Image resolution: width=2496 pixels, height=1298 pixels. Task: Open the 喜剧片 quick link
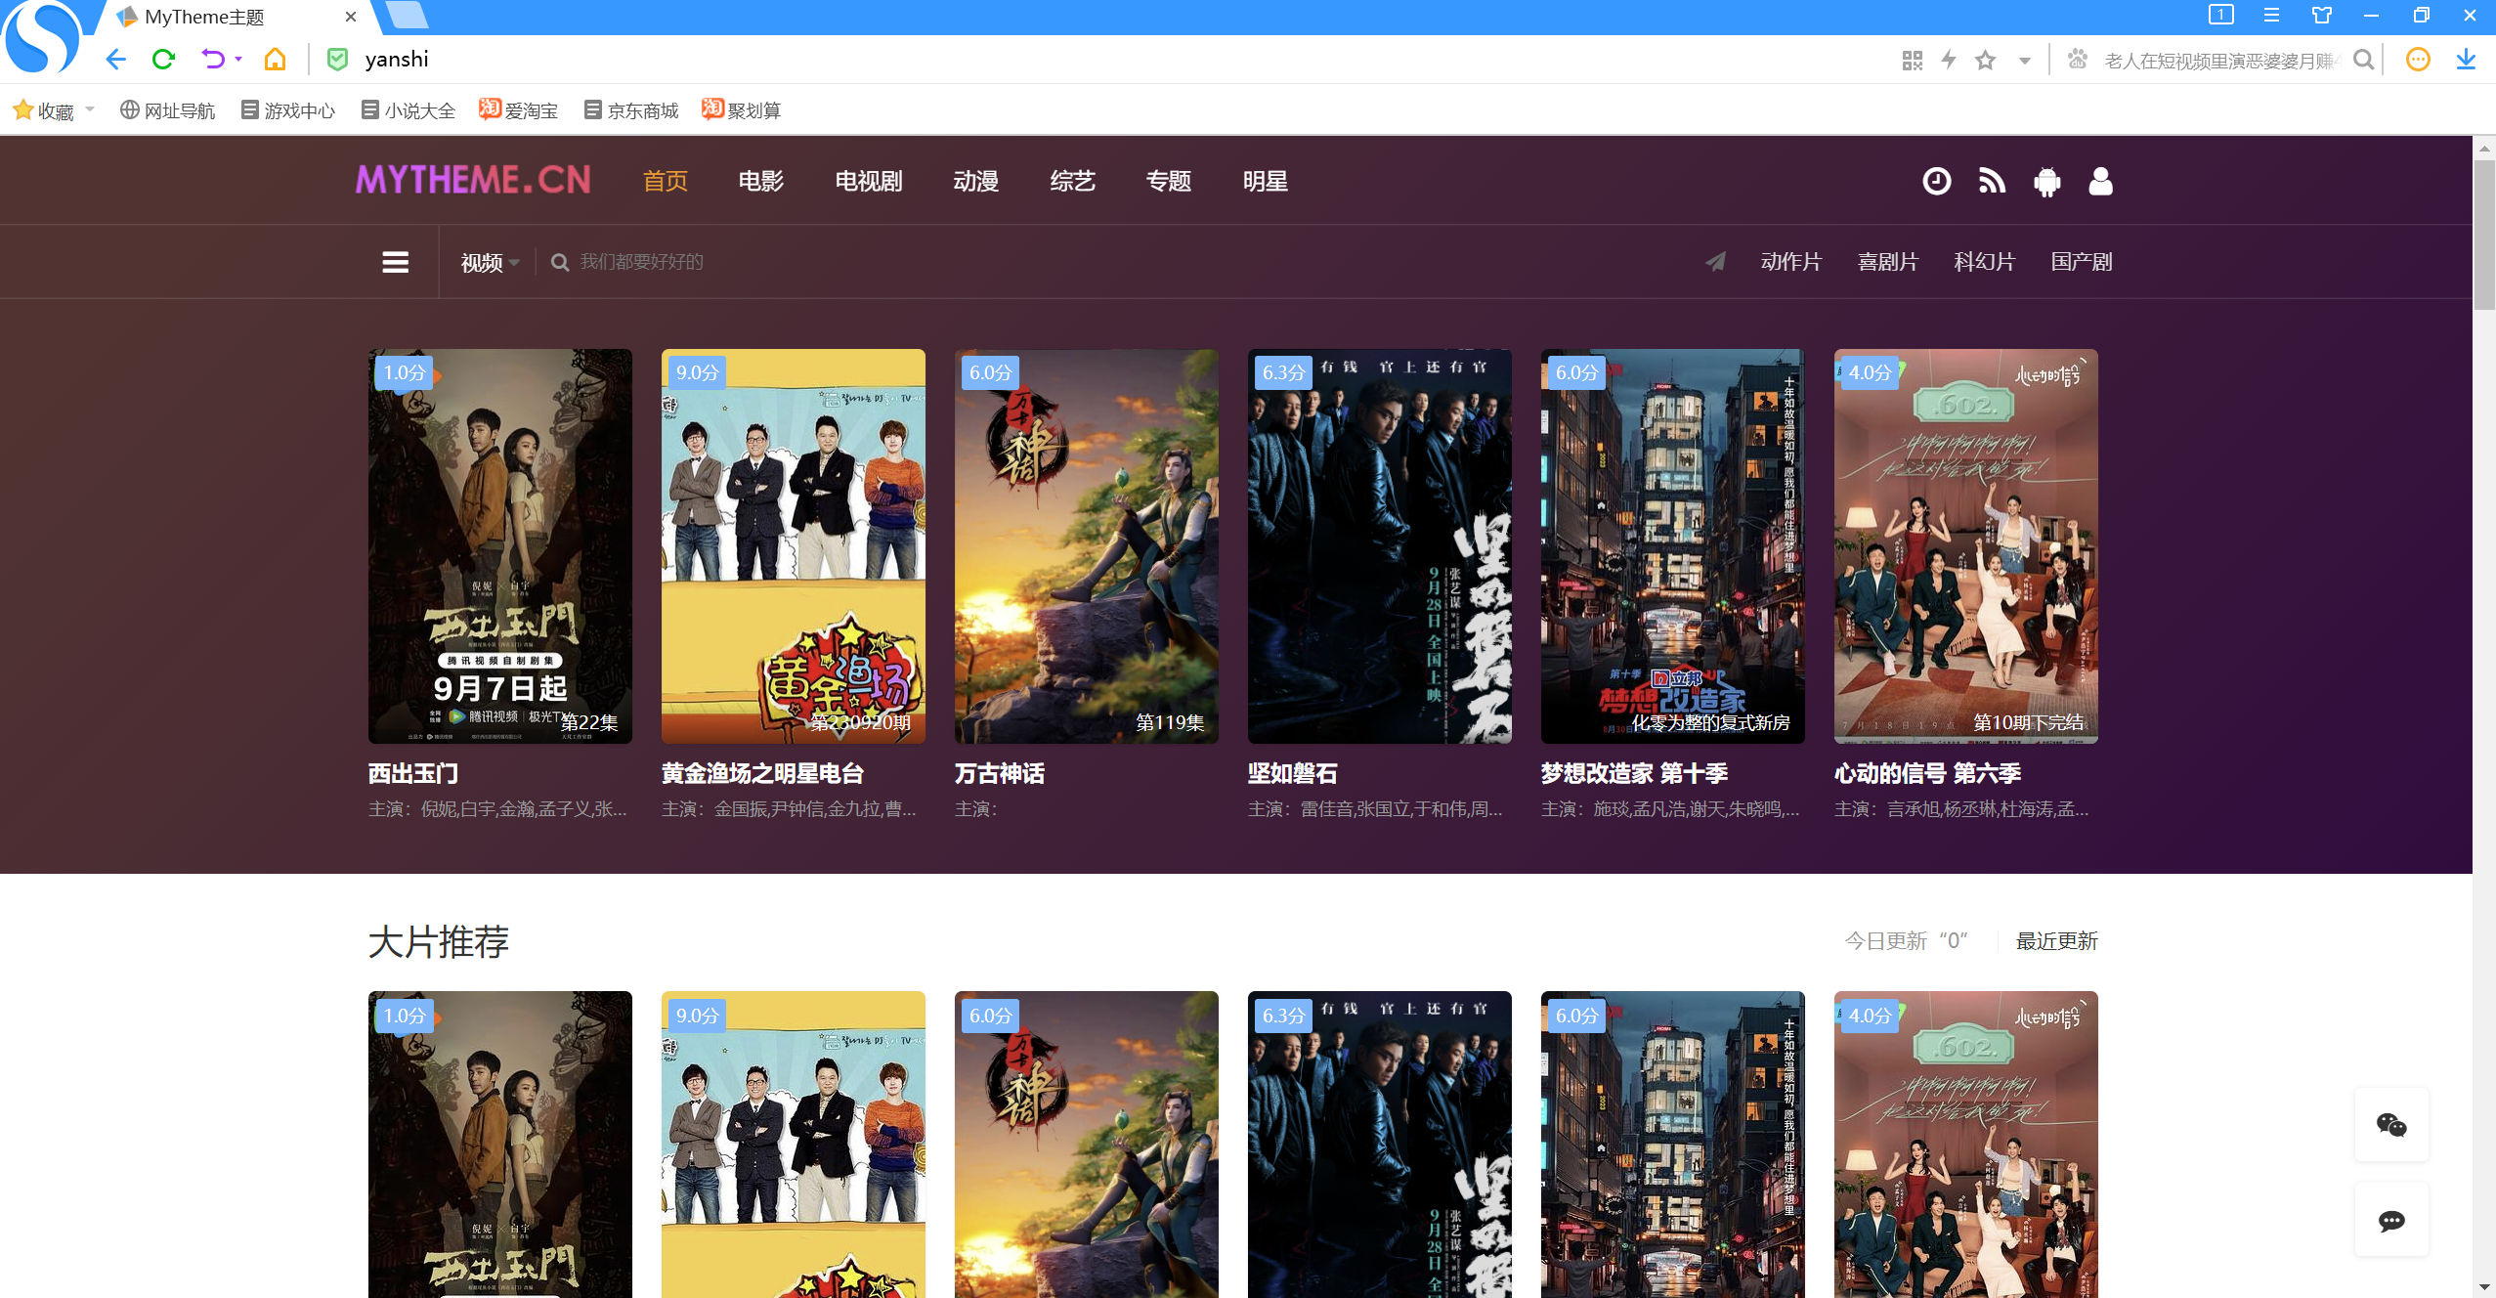(x=1888, y=262)
